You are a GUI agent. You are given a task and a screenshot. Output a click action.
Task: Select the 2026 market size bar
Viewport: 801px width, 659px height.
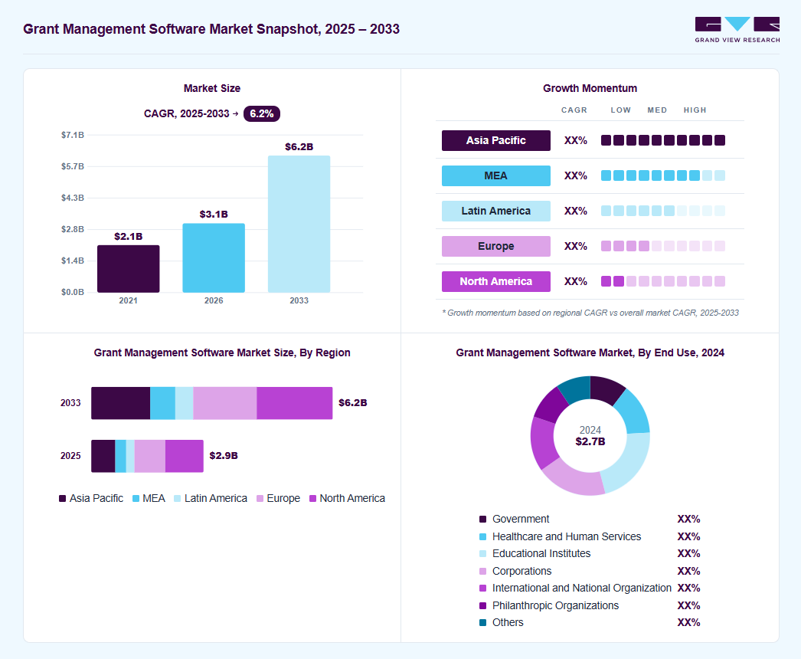pos(214,257)
